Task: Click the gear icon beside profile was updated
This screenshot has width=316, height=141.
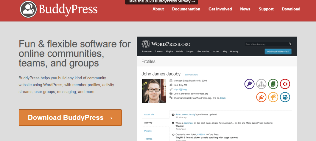Action: coord(173,114)
